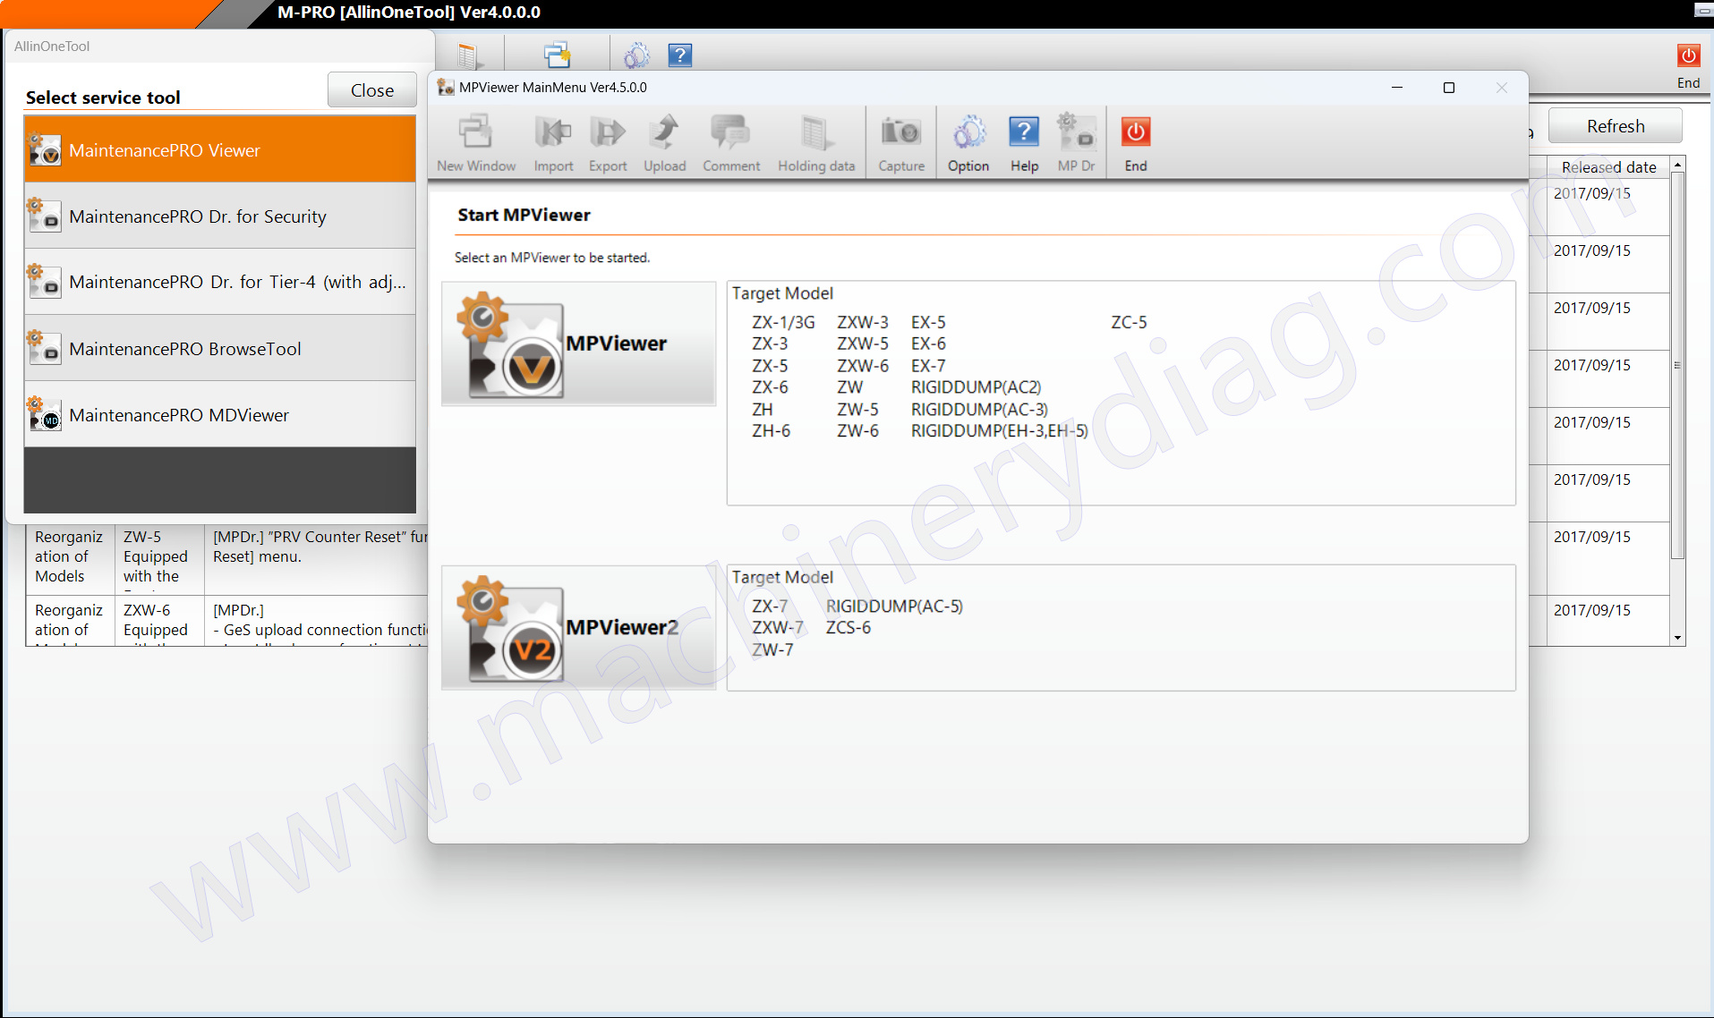Image resolution: width=1714 pixels, height=1018 pixels.
Task: Click scroll up arrow of release list
Action: click(1678, 165)
